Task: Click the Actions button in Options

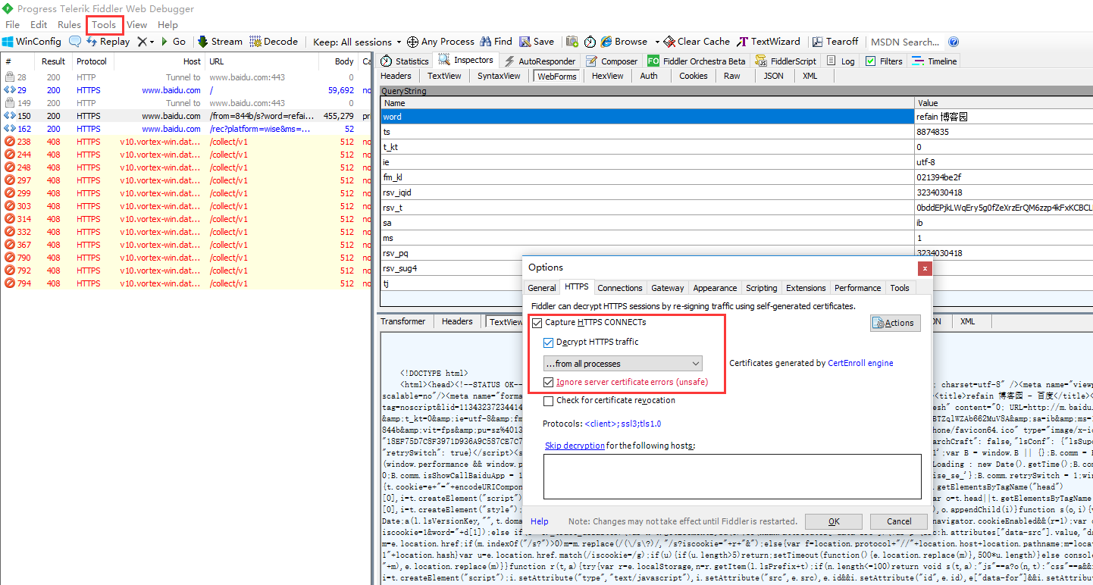Action: tap(894, 323)
